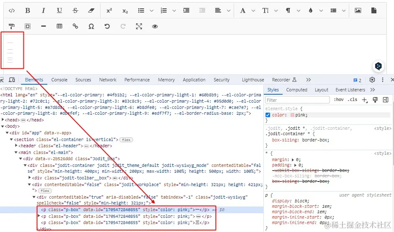This screenshot has width=394, height=232.
Task: Switch to the Sources tab
Action: pyautogui.click(x=83, y=80)
